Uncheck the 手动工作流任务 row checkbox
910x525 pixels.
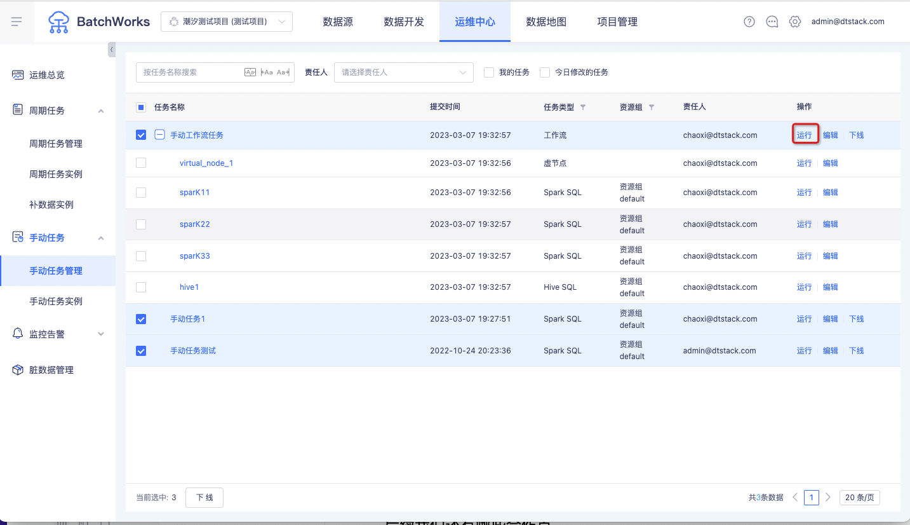(x=141, y=135)
